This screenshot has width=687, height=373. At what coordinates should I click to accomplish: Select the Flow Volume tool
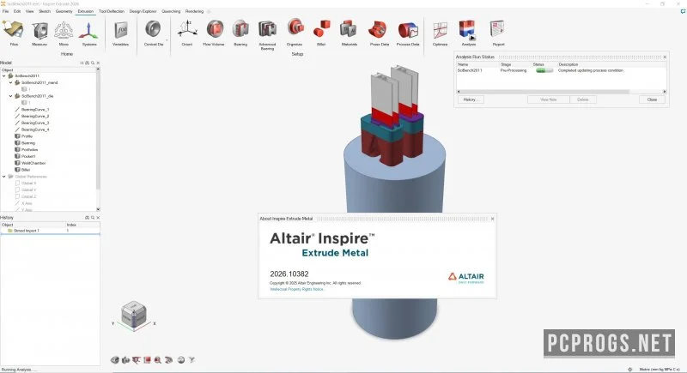(213, 32)
